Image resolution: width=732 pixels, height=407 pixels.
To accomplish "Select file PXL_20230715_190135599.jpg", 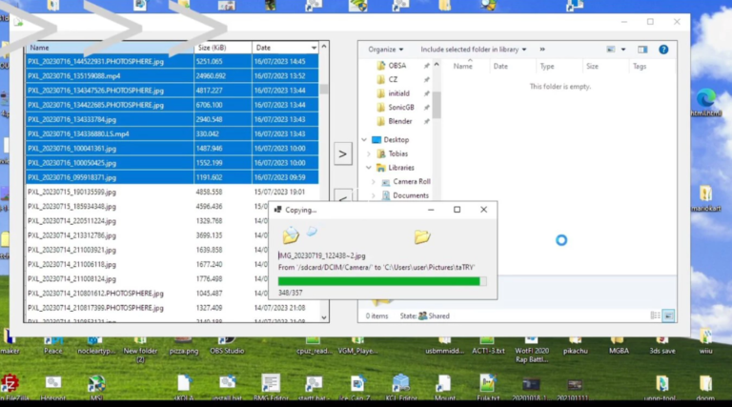I will [72, 192].
